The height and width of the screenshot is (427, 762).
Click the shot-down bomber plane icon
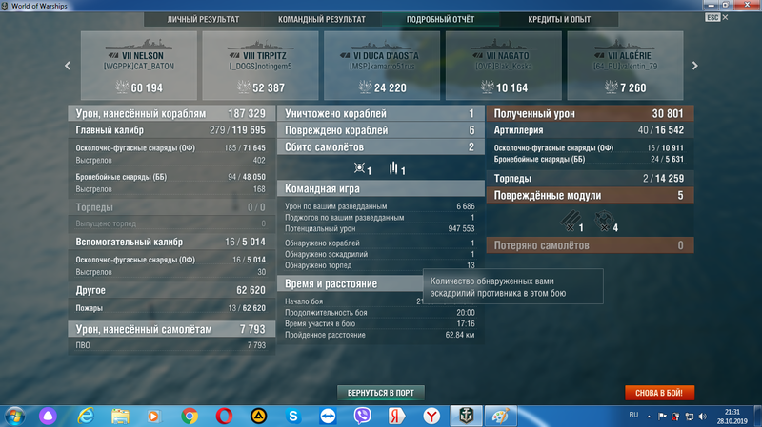[x=393, y=168]
